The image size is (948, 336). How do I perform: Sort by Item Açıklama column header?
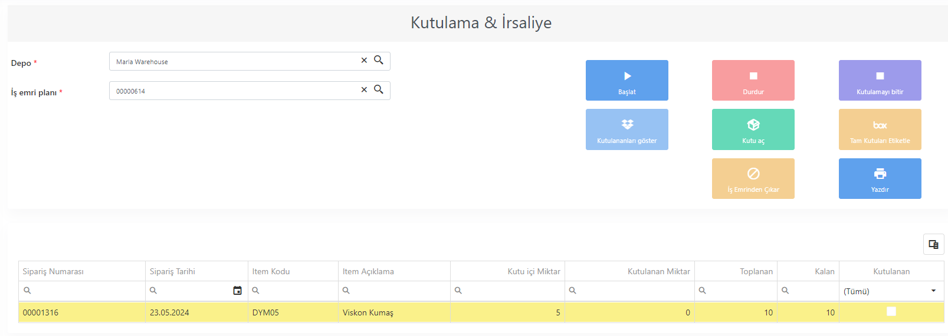click(394, 271)
